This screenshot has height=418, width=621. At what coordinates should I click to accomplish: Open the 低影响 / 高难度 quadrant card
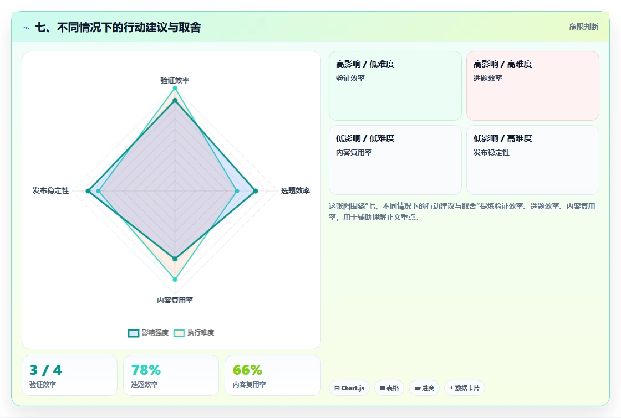pyautogui.click(x=533, y=160)
